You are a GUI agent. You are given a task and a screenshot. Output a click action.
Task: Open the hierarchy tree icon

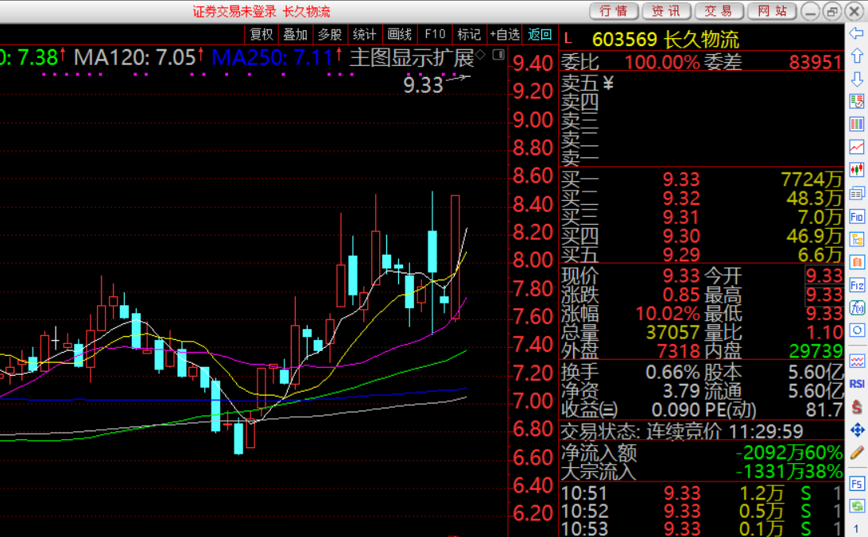coord(856,239)
